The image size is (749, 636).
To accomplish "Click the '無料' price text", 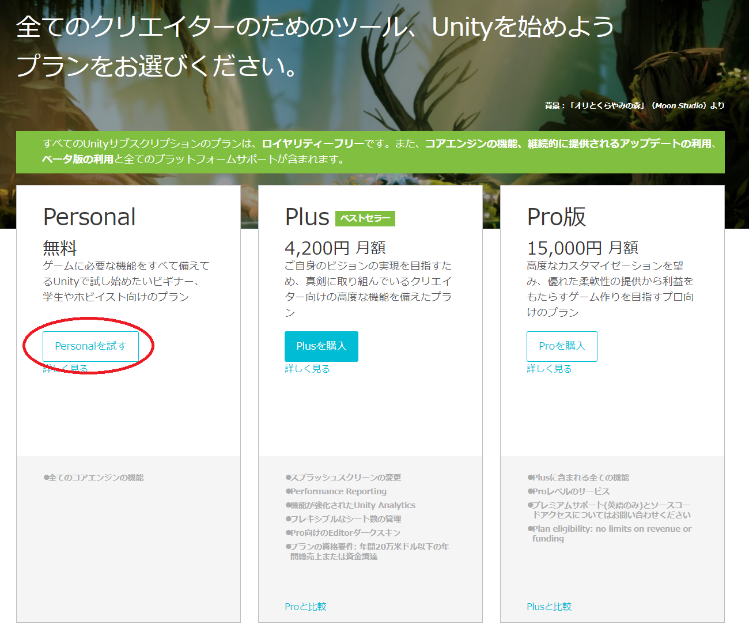I will (x=60, y=248).
